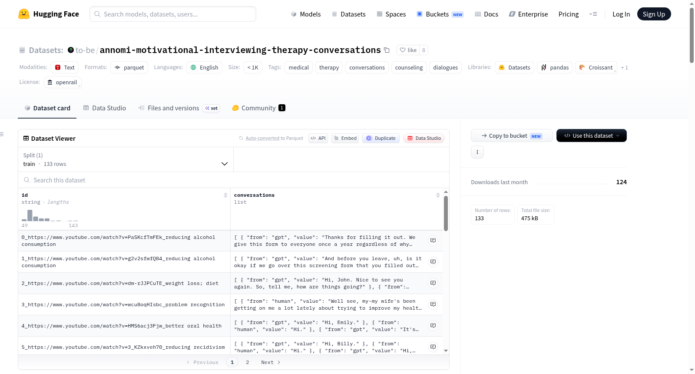Screen dimensions: 695x374
Task: Open conversation preview icon for better oral health row
Action: point(433,326)
